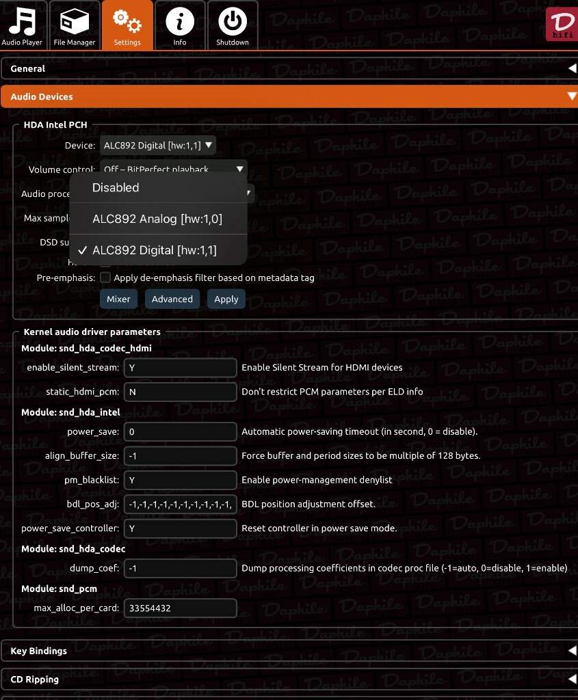
Task: Click the Daphile hifi logo
Action: (x=562, y=25)
